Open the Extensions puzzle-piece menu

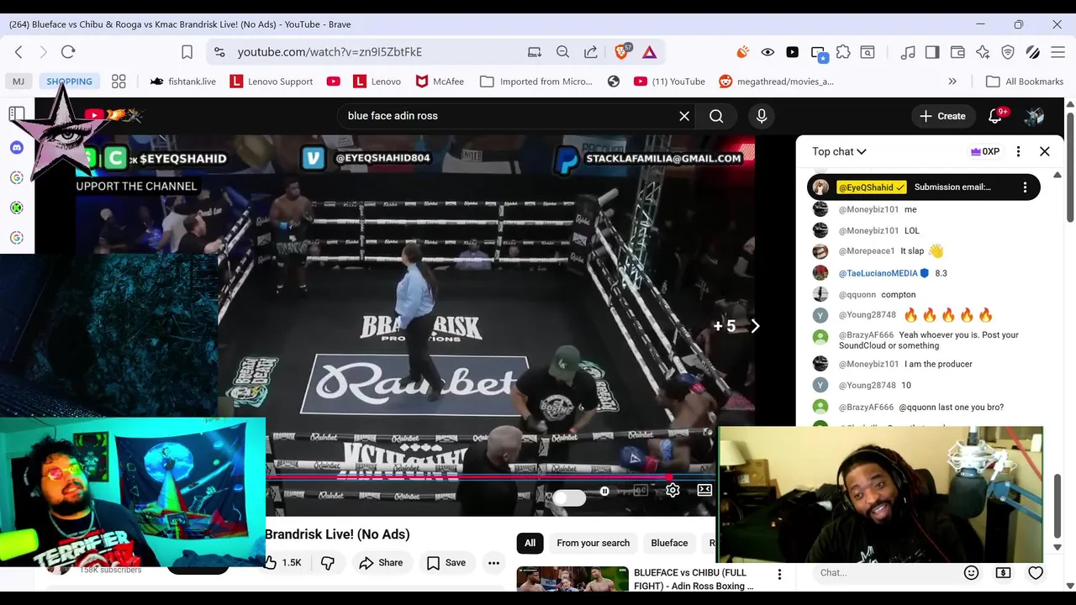point(842,51)
